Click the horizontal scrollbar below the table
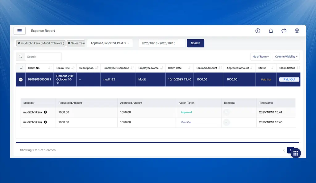Image resolution: width=316 pixels, height=183 pixels. 158,142
